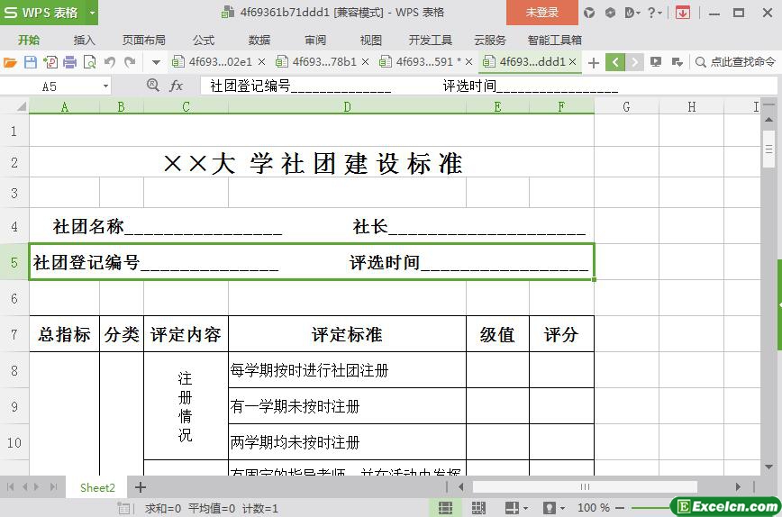The image size is (782, 517).
Task: Open the 审阅 tab
Action: point(315,40)
